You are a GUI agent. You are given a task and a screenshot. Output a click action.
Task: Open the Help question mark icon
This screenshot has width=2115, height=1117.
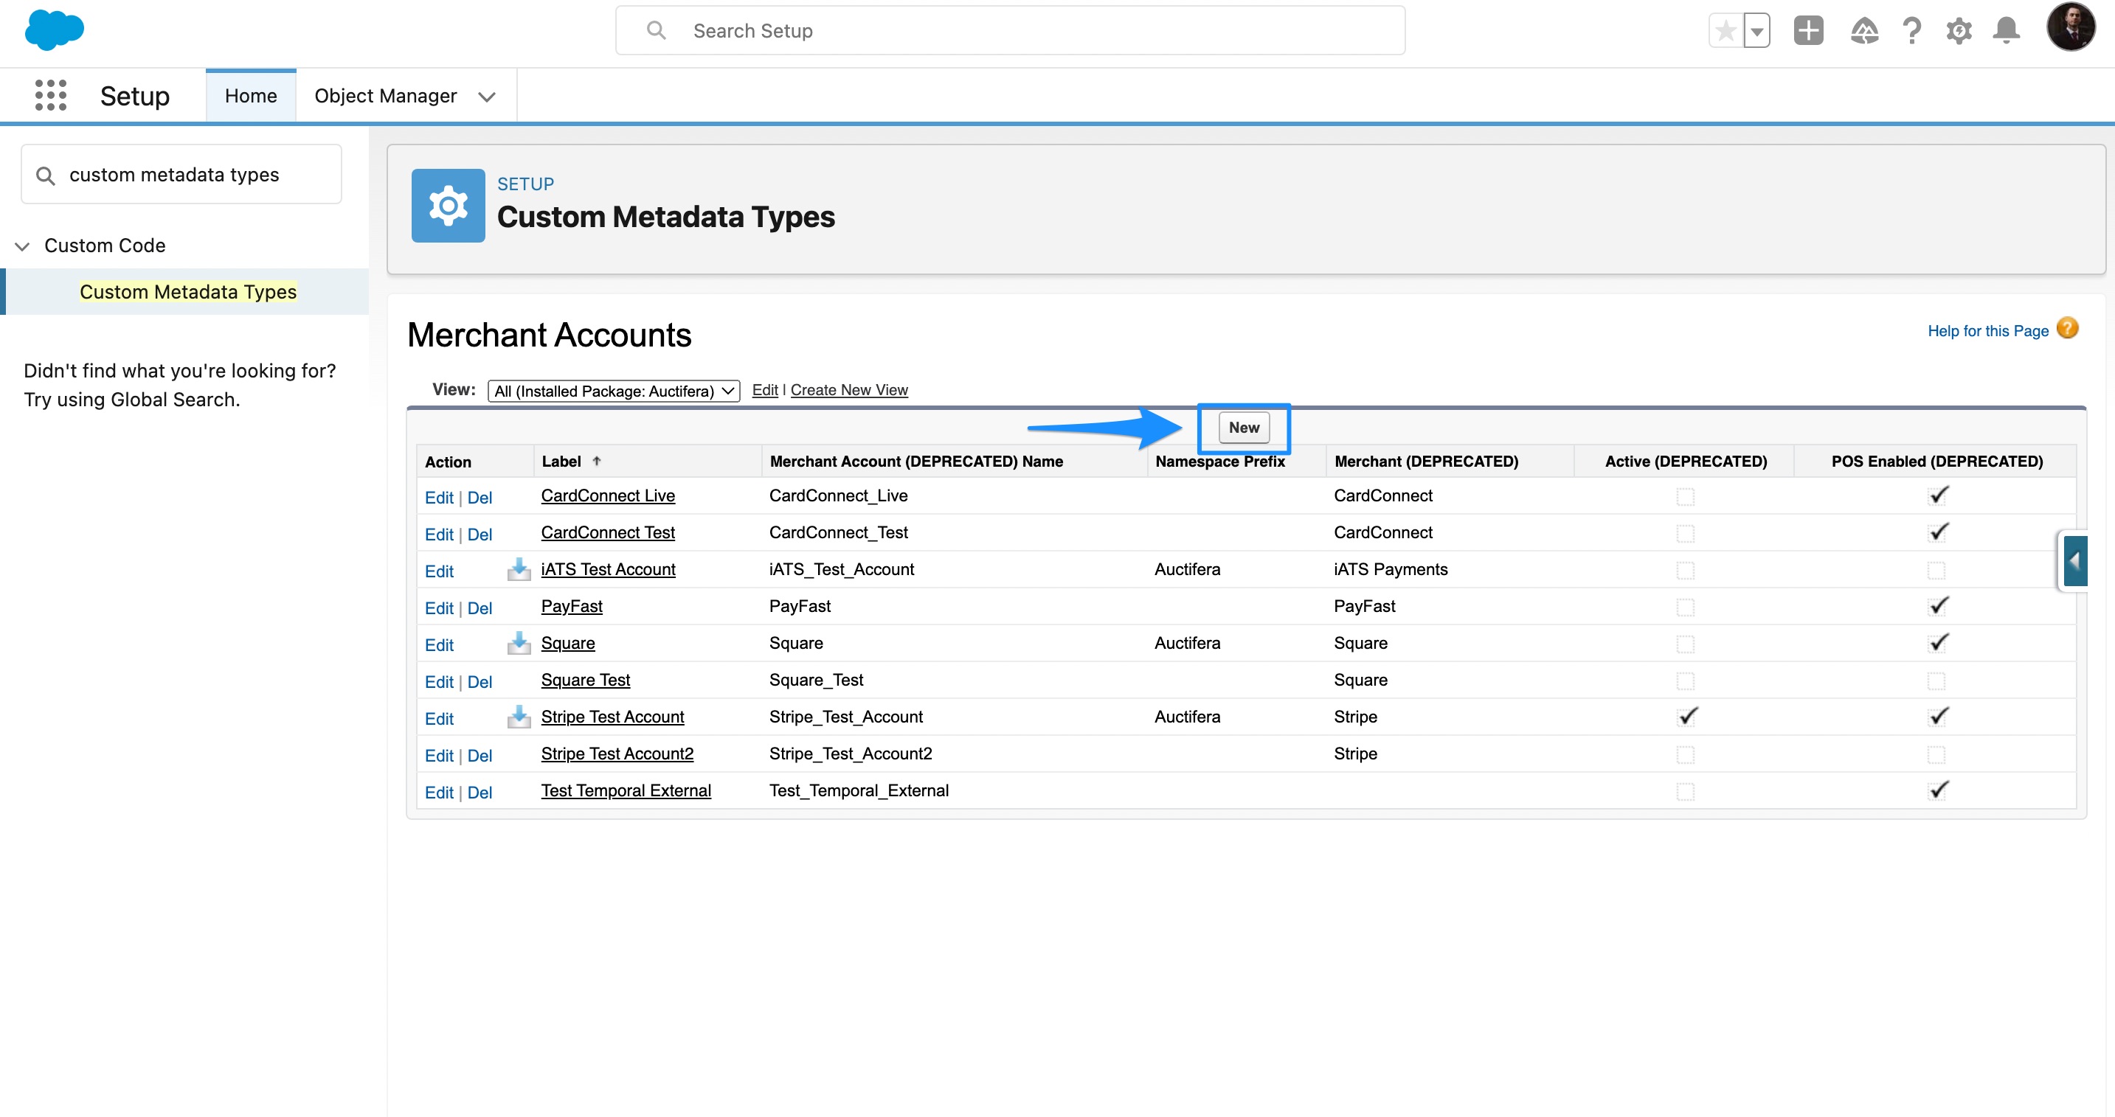click(1911, 31)
